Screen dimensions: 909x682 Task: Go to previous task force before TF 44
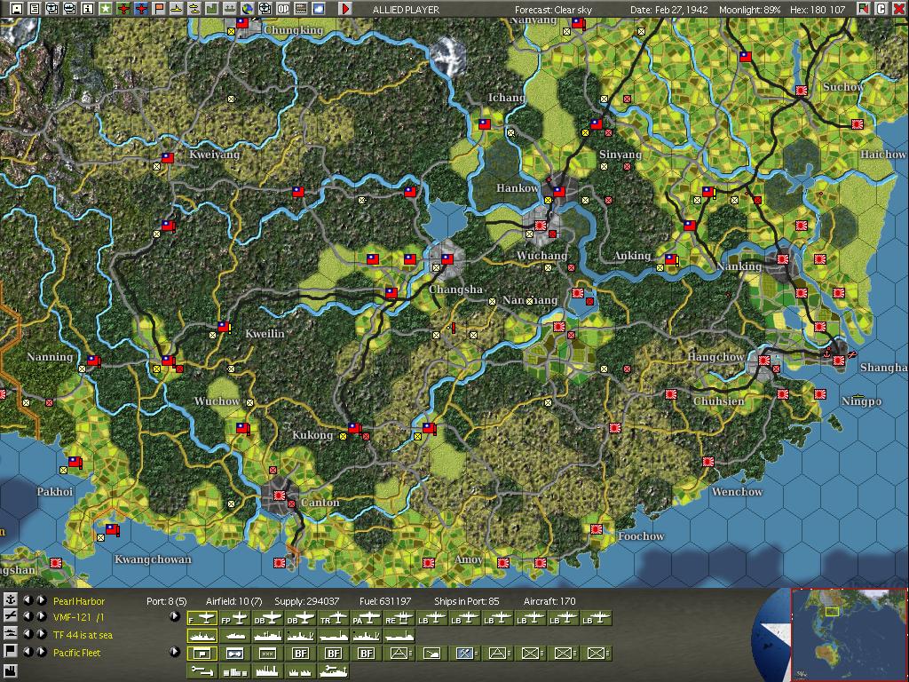point(28,634)
